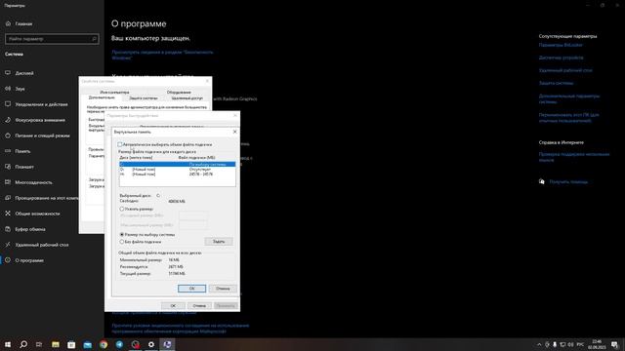Open File Explorer from the taskbar
Viewport: 625px width, 351px height.
point(56,344)
